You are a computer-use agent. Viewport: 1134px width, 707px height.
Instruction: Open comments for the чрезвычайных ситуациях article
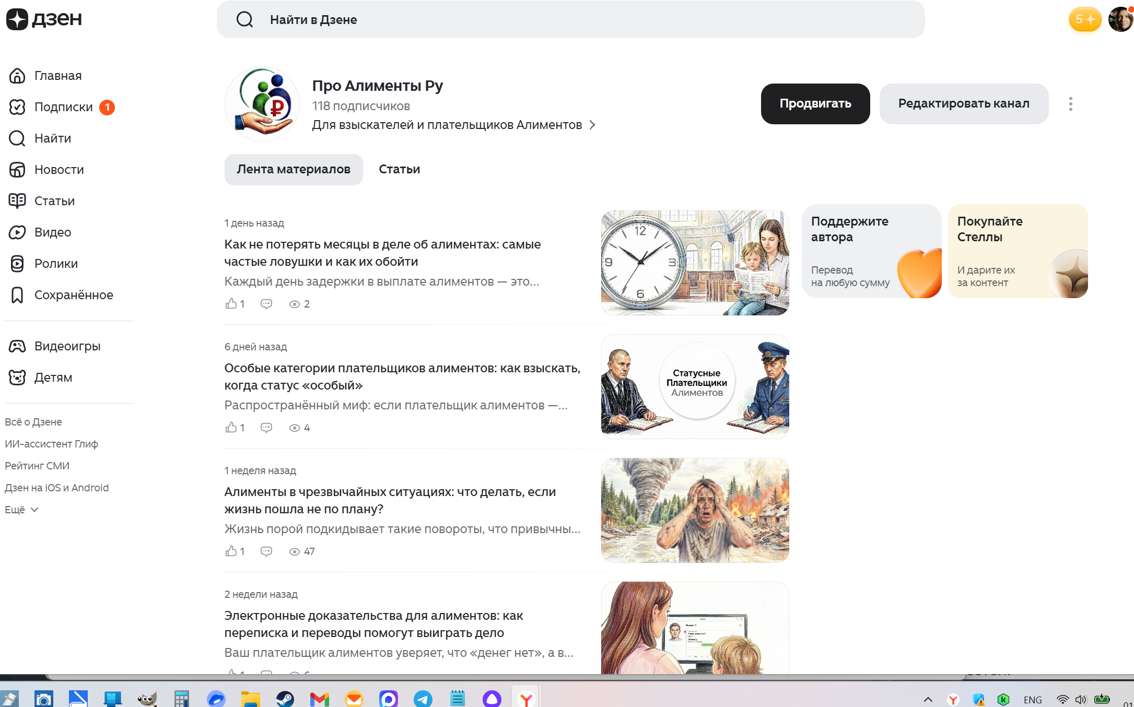[x=266, y=551]
